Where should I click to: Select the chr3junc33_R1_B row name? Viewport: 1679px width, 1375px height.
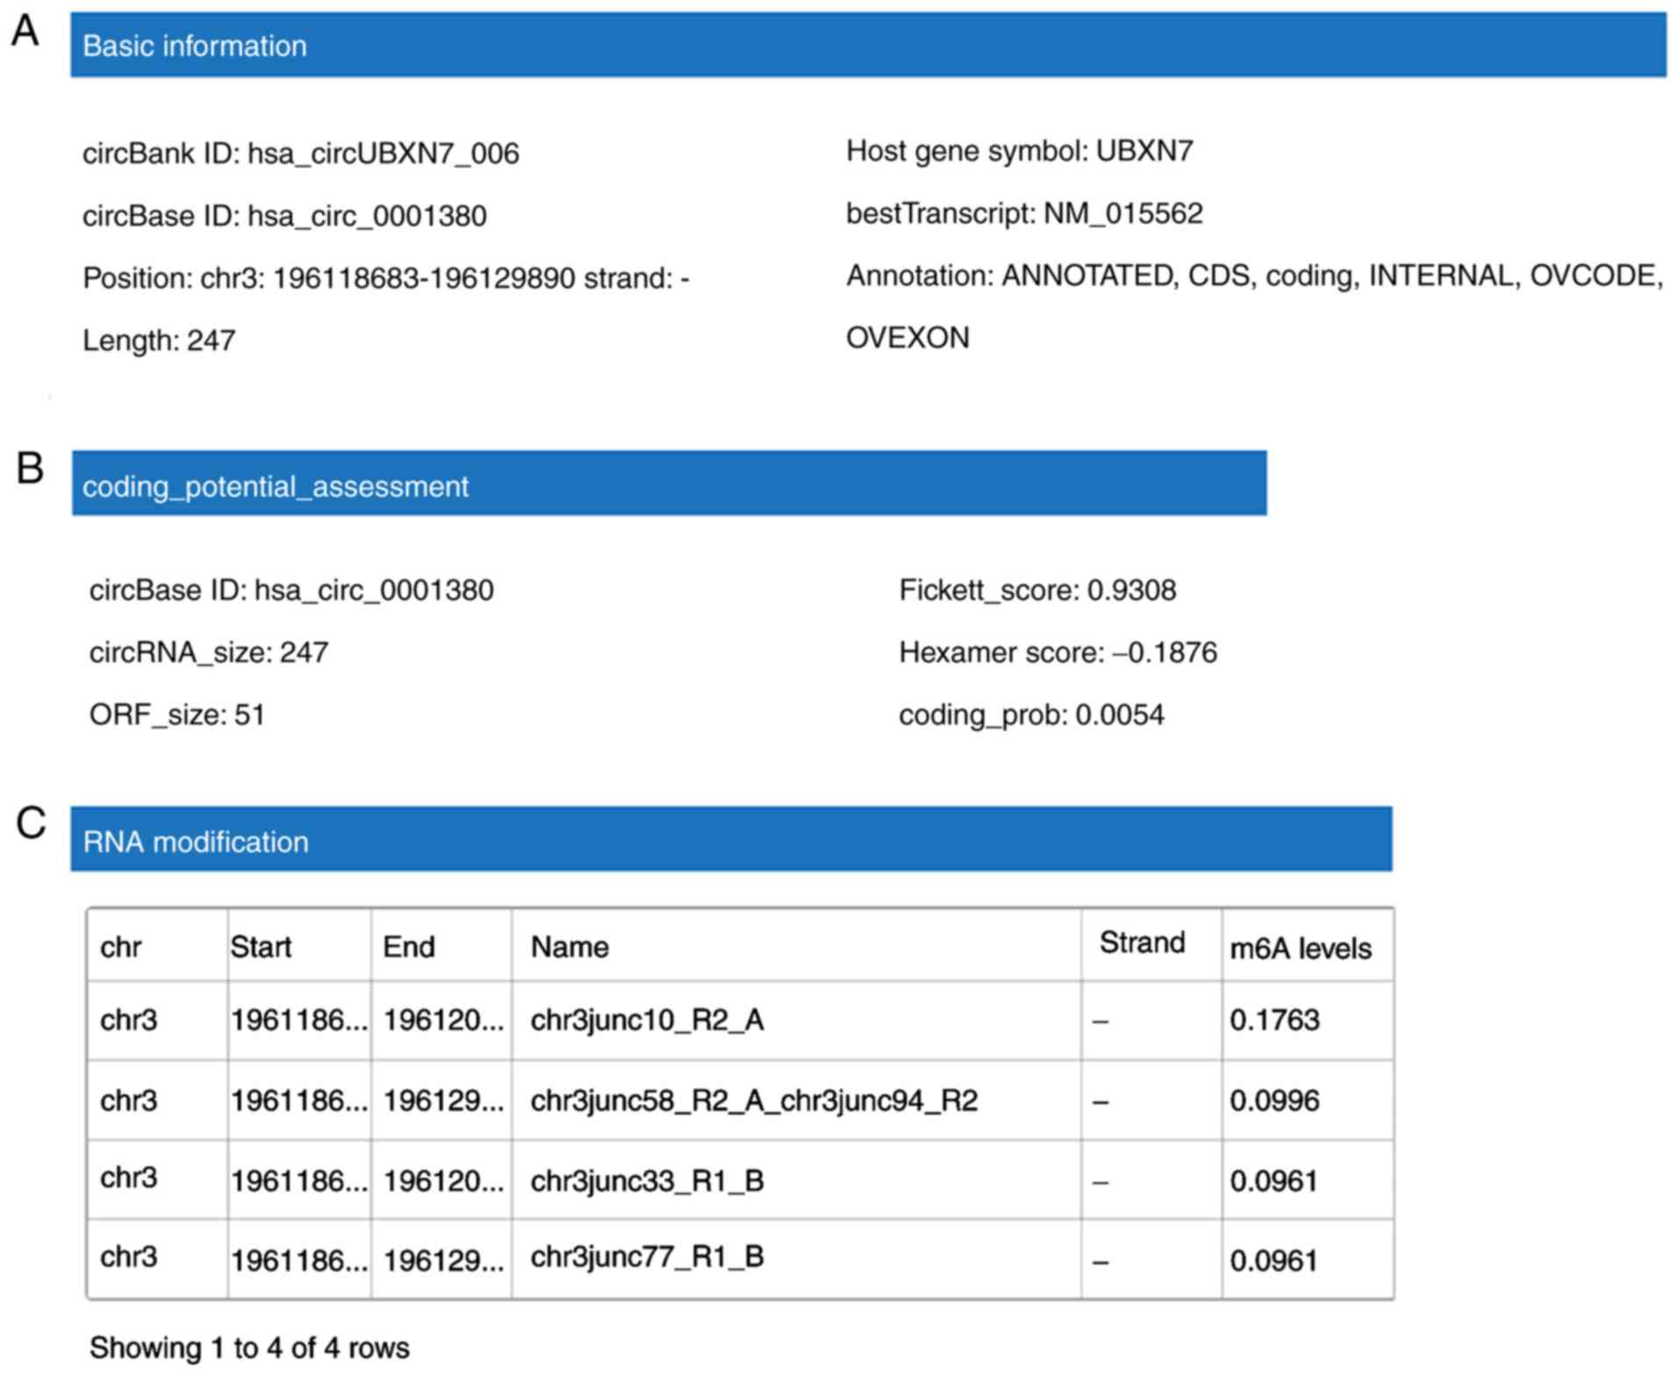pos(647,1181)
